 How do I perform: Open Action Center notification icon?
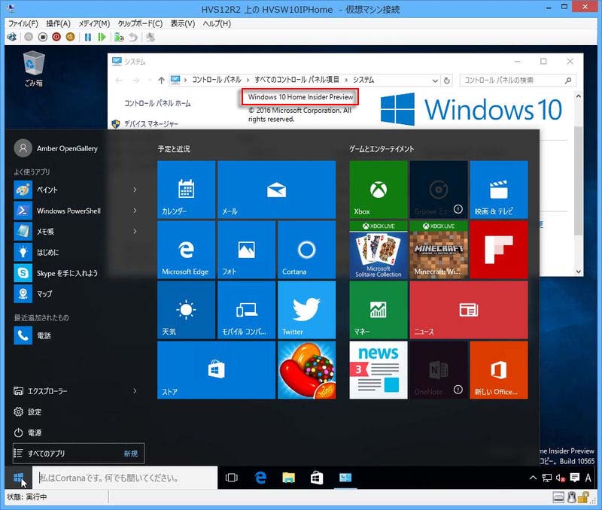[x=574, y=478]
